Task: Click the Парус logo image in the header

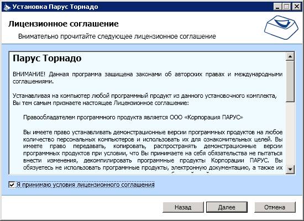Action: (x=281, y=28)
